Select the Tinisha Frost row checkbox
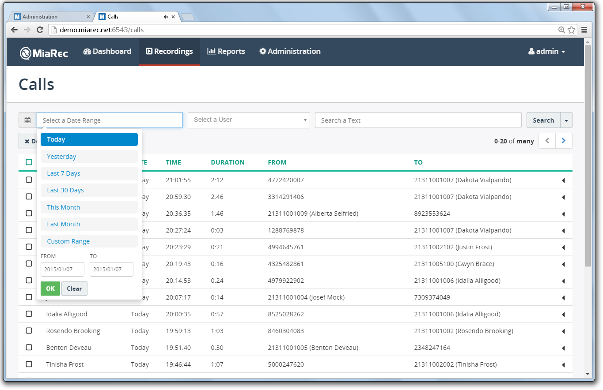Viewport: 603px width, 390px height. pyautogui.click(x=29, y=364)
